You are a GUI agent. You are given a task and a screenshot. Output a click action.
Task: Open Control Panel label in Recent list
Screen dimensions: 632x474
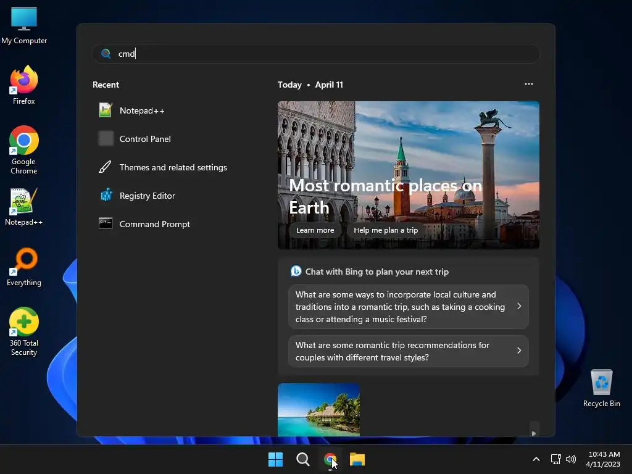145,139
